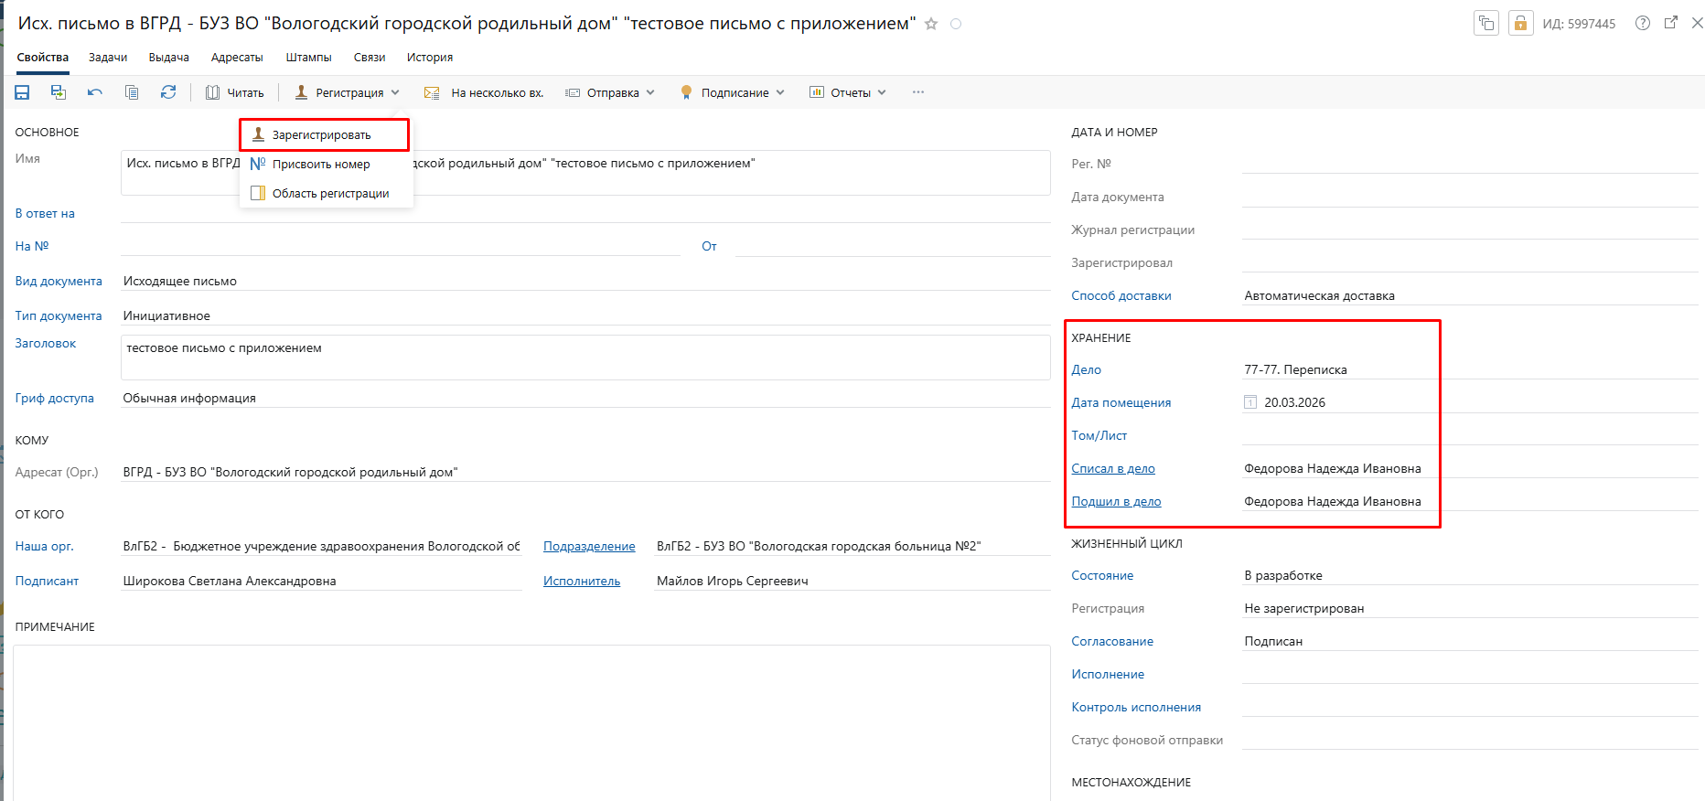
Task: Click the Подразделение link
Action: click(589, 546)
